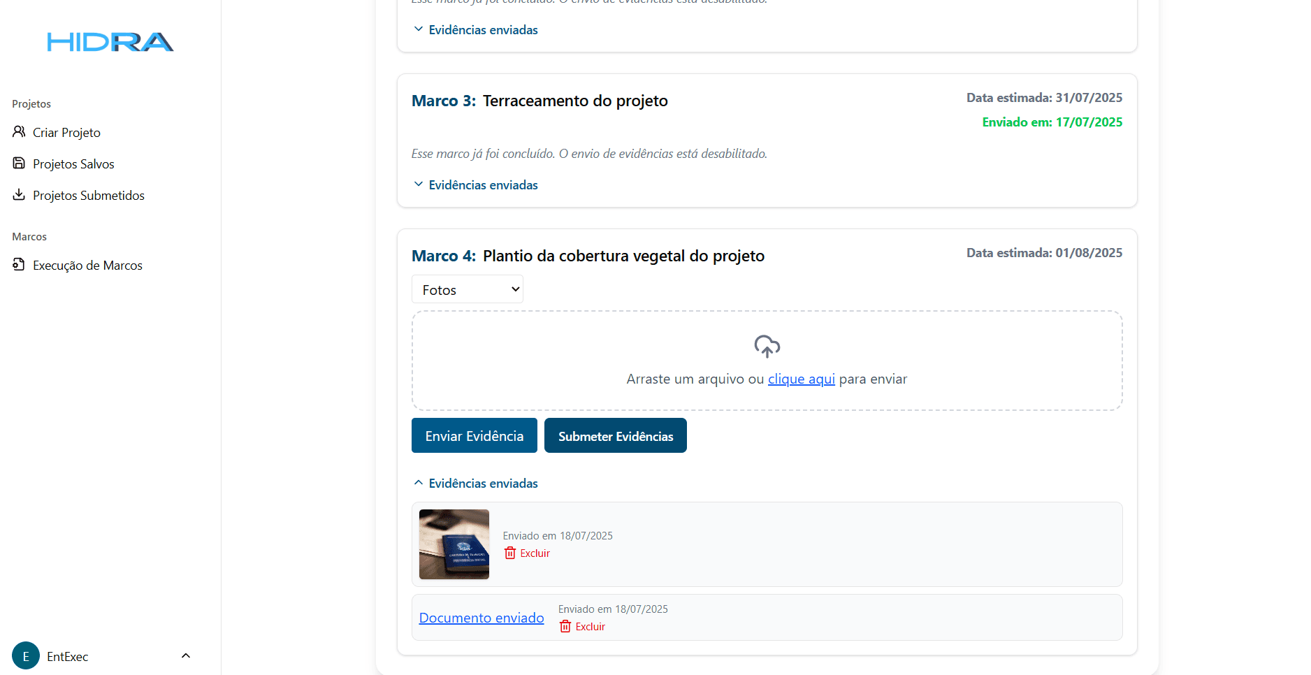Click the cloud upload icon

tap(767, 347)
